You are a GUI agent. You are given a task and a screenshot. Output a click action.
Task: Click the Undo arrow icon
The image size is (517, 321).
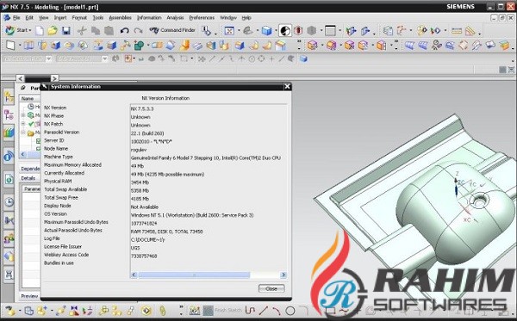(x=124, y=31)
